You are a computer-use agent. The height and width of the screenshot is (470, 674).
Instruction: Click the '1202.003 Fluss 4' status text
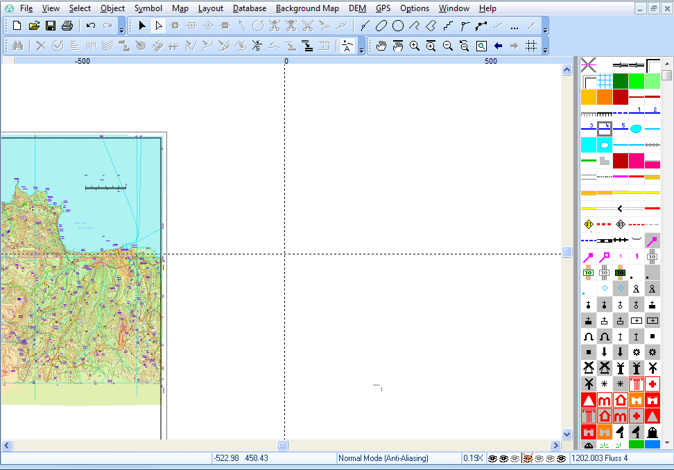pyautogui.click(x=599, y=458)
